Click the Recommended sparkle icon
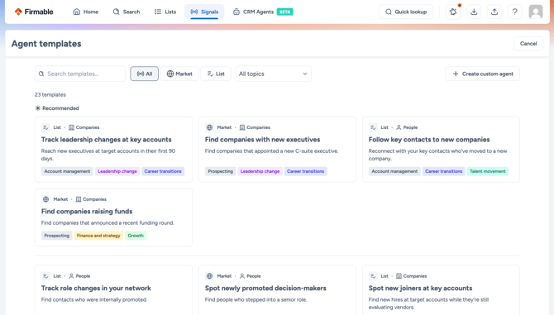This screenshot has width=554, height=315. pyautogui.click(x=38, y=108)
